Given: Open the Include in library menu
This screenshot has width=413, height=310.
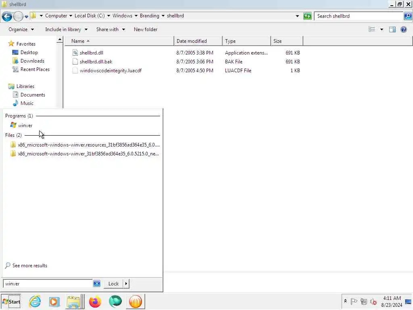Looking at the screenshot, I should tap(66, 29).
